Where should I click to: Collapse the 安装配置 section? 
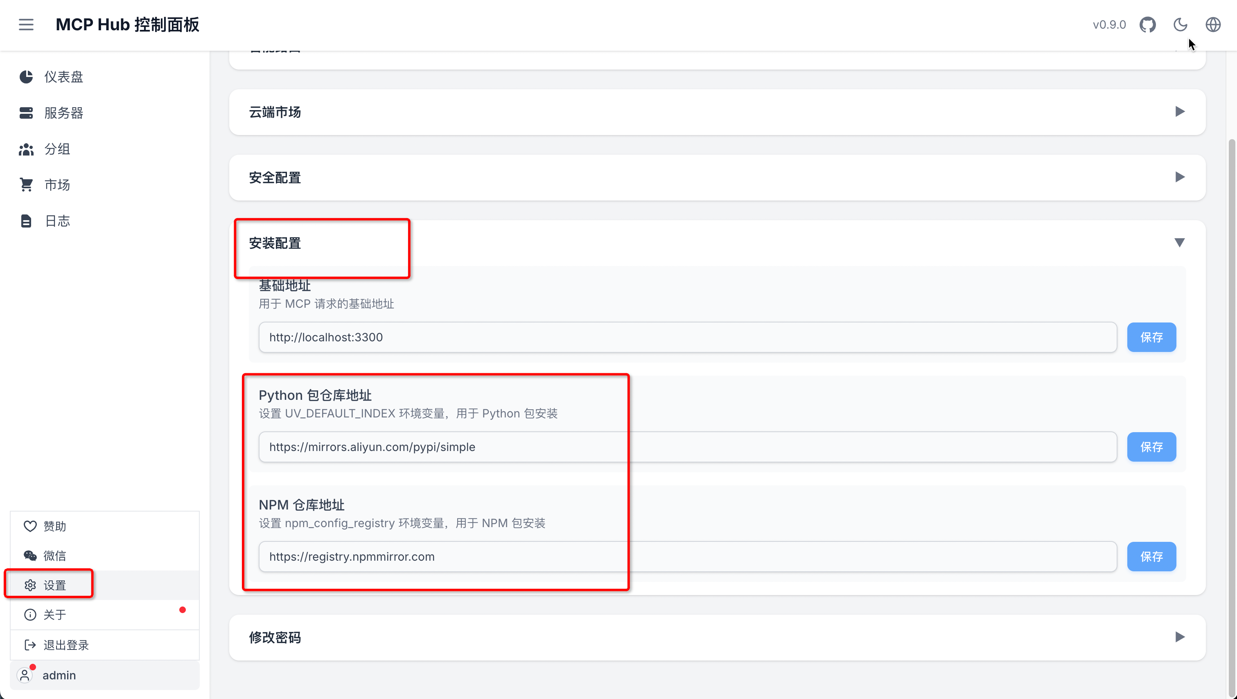(x=718, y=243)
